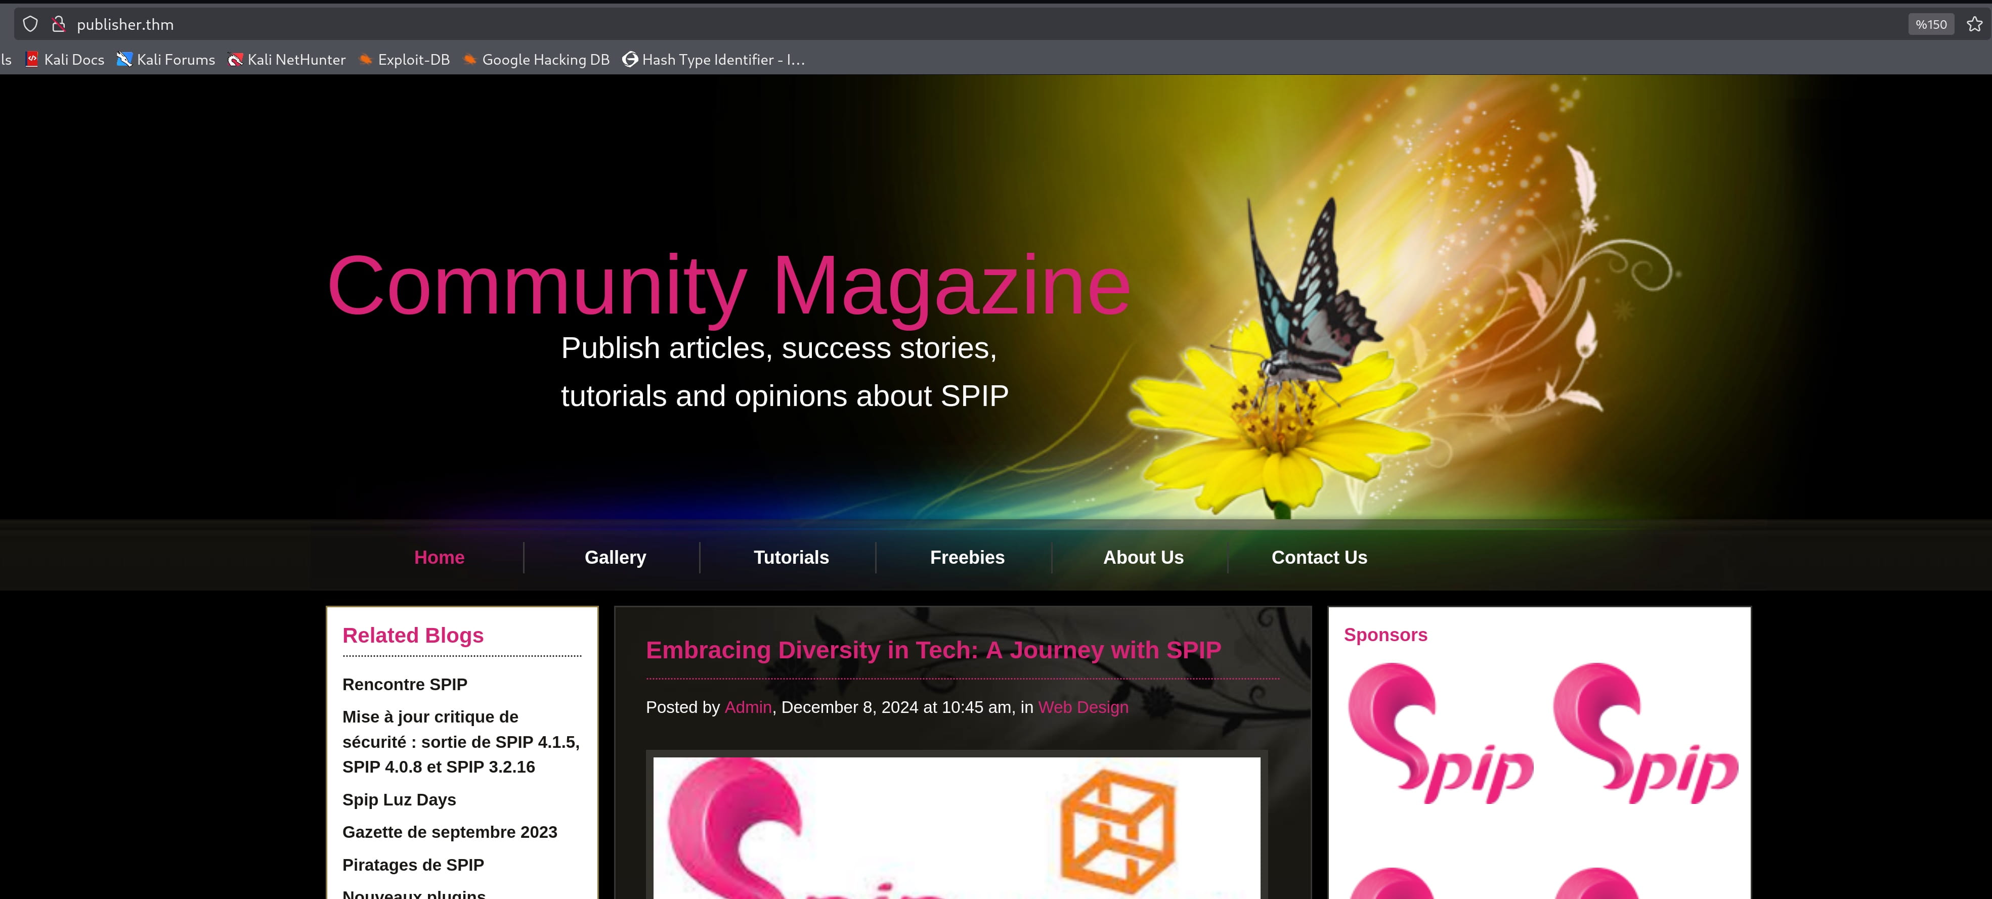Click the publisher.thm address bar
Image resolution: width=1992 pixels, height=899 pixels.
tap(928, 24)
